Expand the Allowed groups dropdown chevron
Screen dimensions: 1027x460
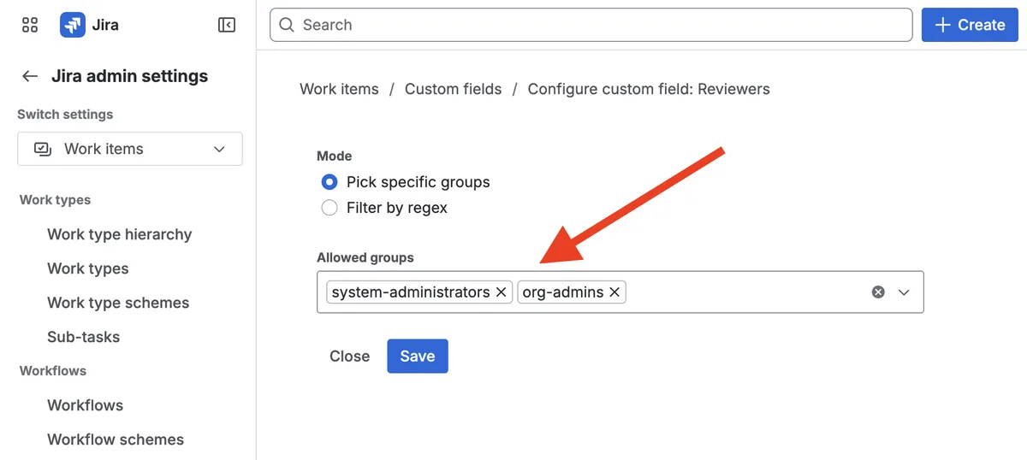(904, 292)
